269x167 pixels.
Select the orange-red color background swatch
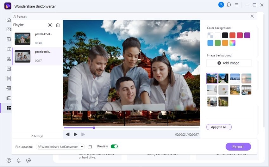(233, 35)
